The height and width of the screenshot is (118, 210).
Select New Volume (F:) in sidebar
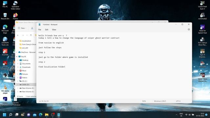pos(27,92)
